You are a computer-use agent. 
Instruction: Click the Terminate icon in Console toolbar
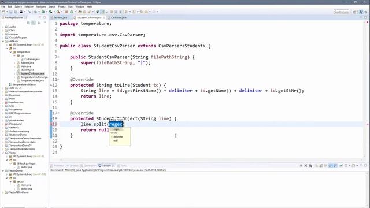[301, 166]
